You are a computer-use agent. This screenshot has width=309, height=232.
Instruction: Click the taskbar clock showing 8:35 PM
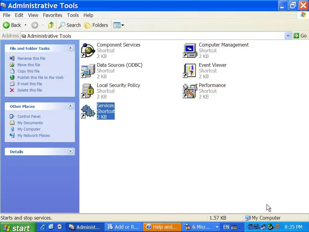293,227
